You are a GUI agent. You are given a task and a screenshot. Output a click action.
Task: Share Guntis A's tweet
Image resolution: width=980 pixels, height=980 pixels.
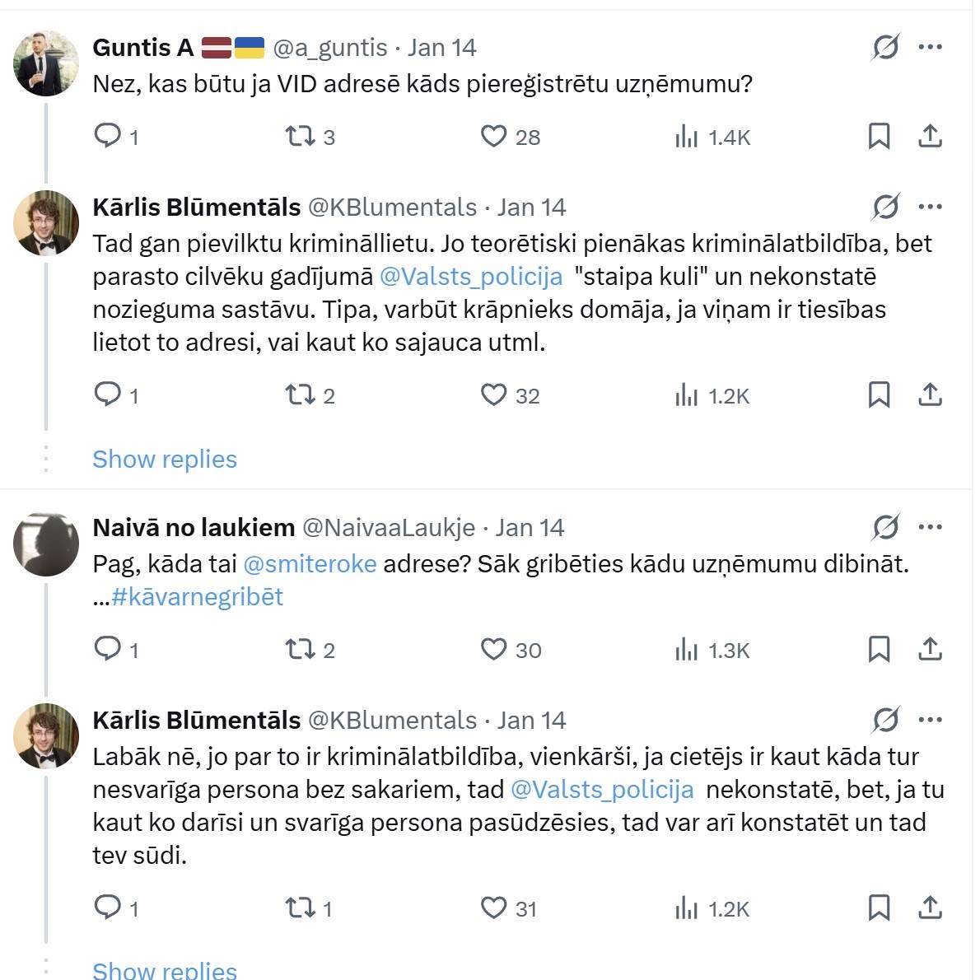[x=930, y=136]
